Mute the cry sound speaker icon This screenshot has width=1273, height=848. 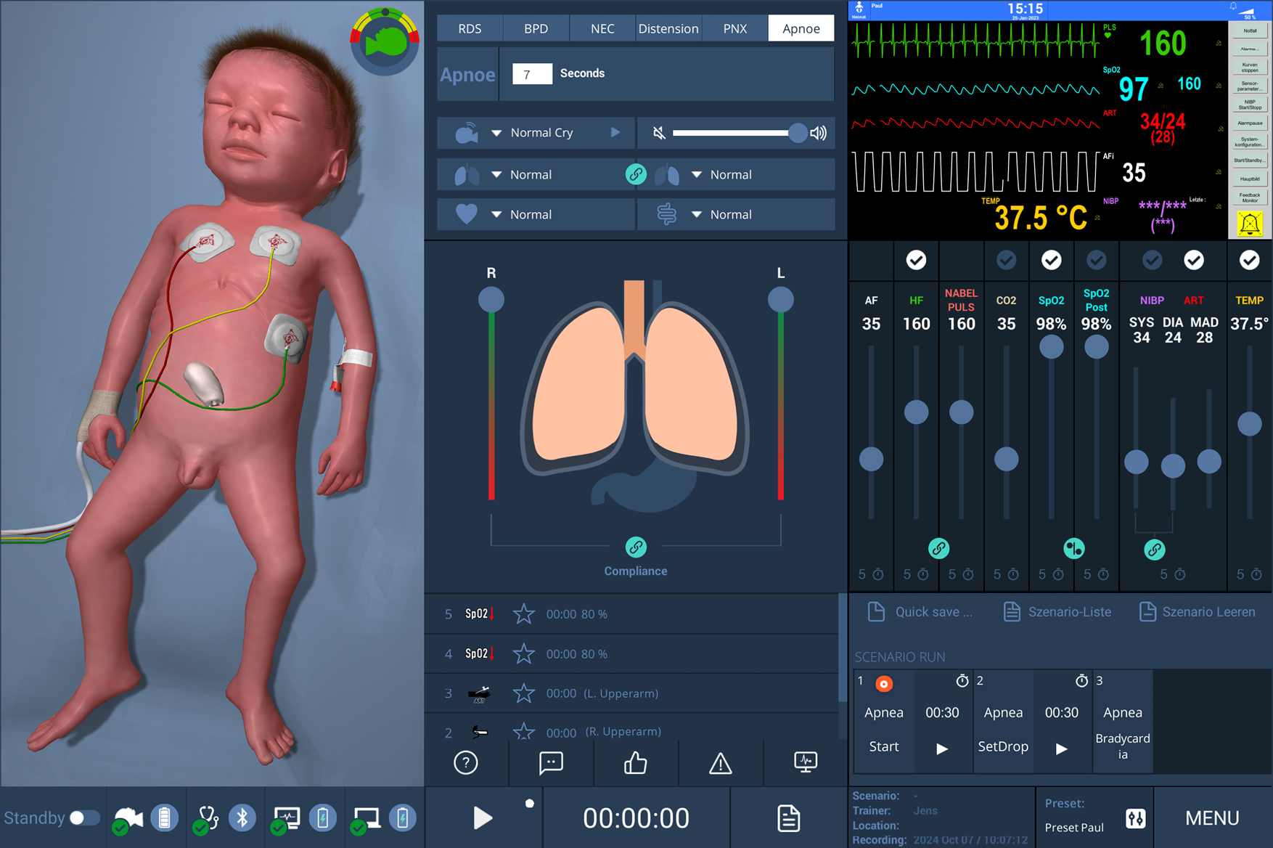point(659,133)
